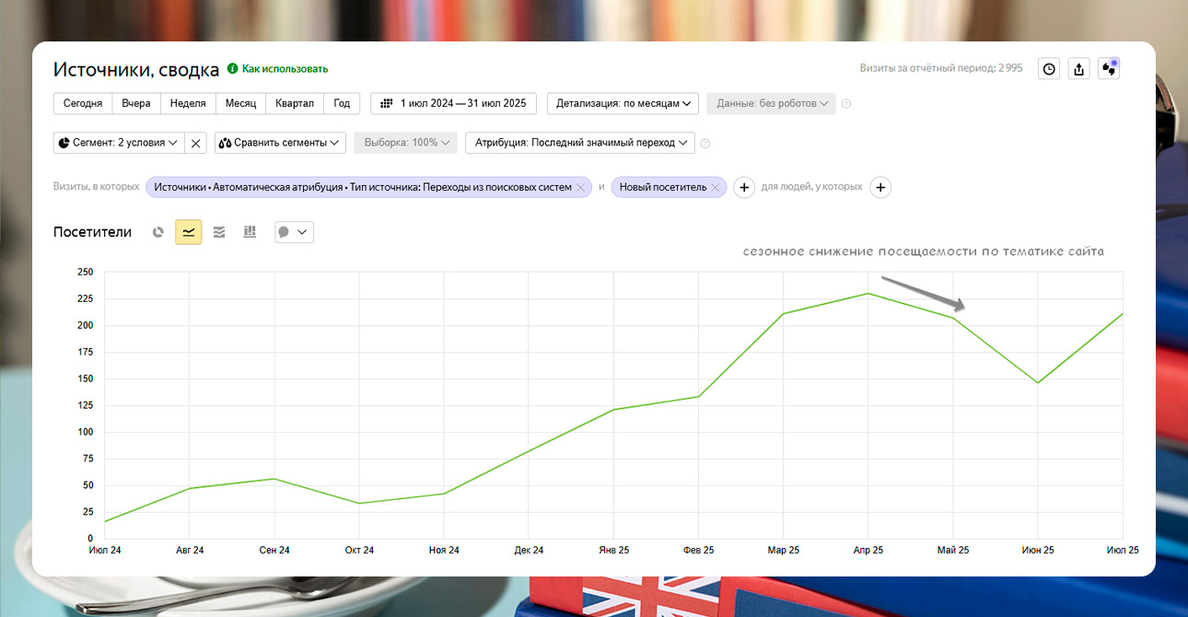Click the clock history icon
The width and height of the screenshot is (1188, 617).
tap(1049, 69)
